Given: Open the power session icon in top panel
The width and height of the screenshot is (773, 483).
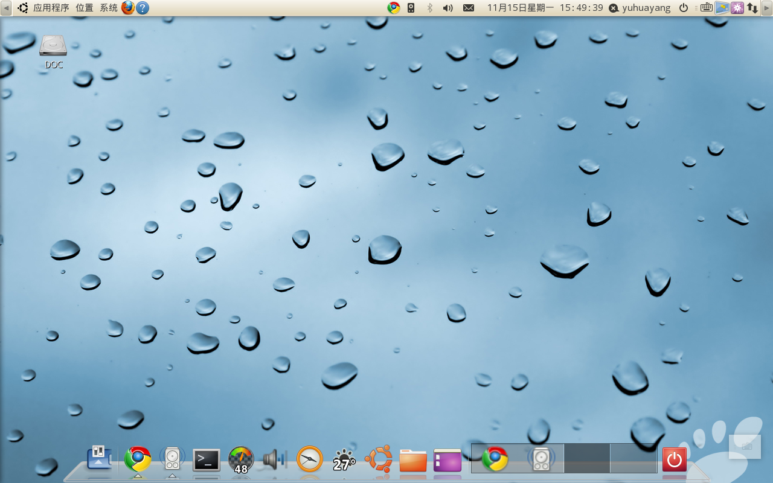Looking at the screenshot, I should [x=684, y=8].
